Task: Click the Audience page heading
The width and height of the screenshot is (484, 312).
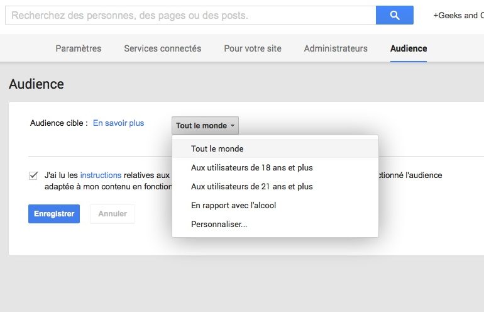Action: 36,84
